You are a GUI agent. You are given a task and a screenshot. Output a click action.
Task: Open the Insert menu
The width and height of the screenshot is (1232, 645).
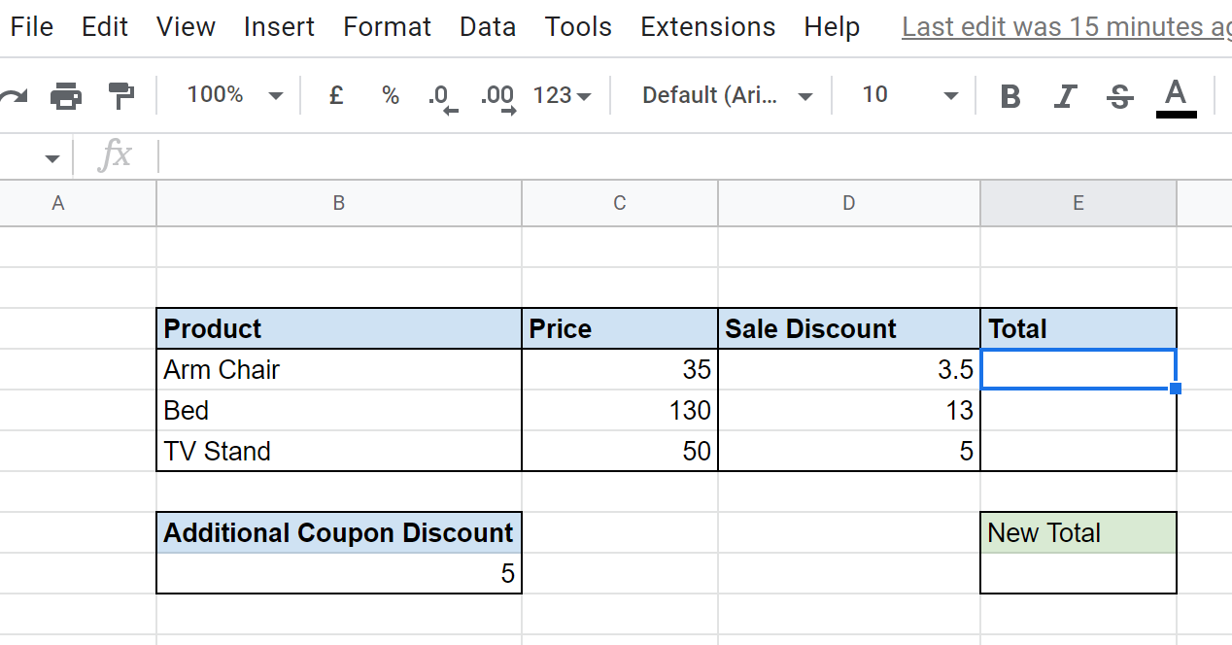coord(279,27)
